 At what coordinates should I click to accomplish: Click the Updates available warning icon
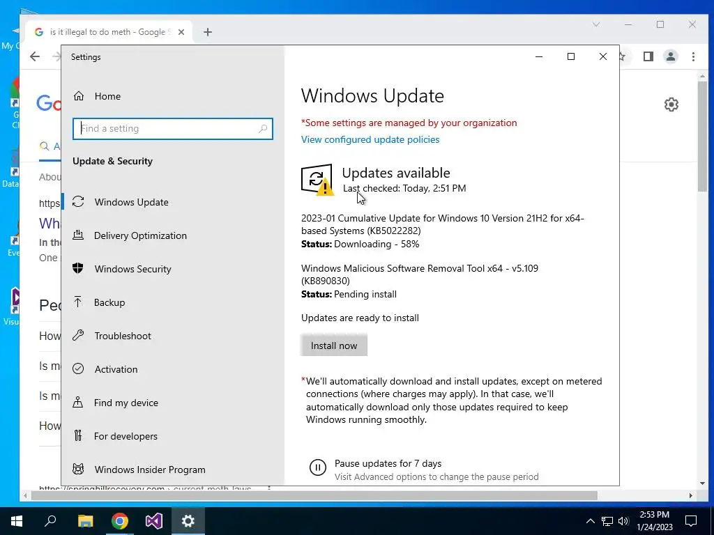point(317,180)
